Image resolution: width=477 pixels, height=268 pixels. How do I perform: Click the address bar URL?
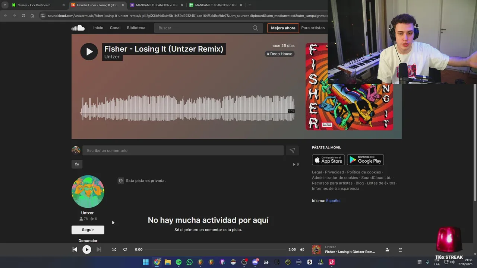pyautogui.click(x=187, y=16)
